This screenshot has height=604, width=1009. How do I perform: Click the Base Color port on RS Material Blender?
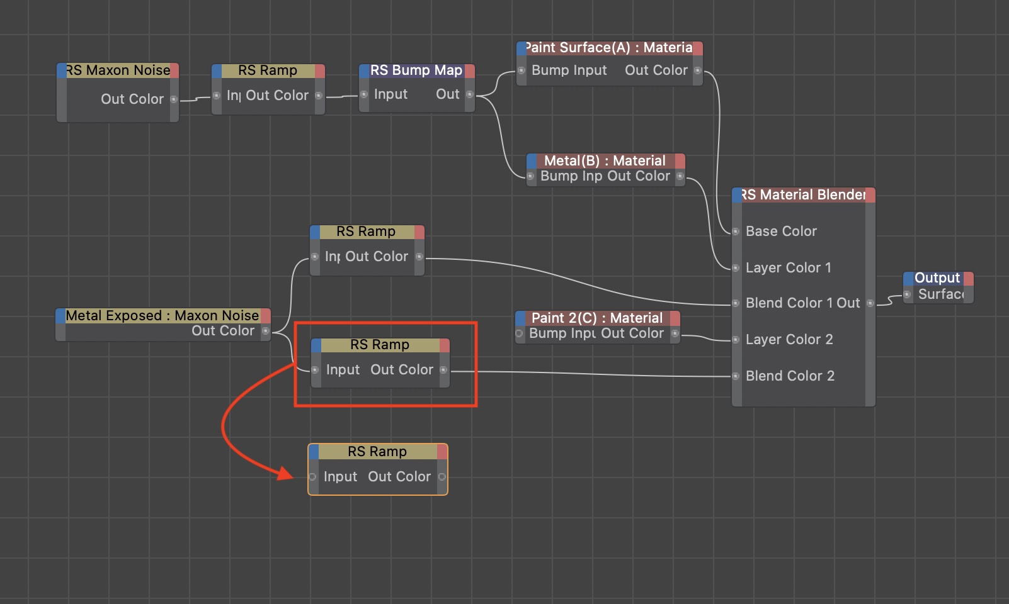pos(736,232)
